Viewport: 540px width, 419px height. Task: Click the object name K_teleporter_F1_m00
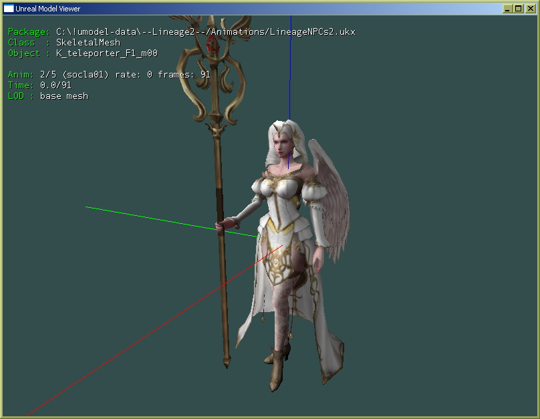[x=107, y=53]
